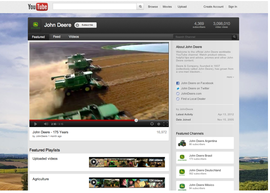This screenshot has width=270, height=193.
Task: Switch to the Featured tab
Action: [x=38, y=37]
